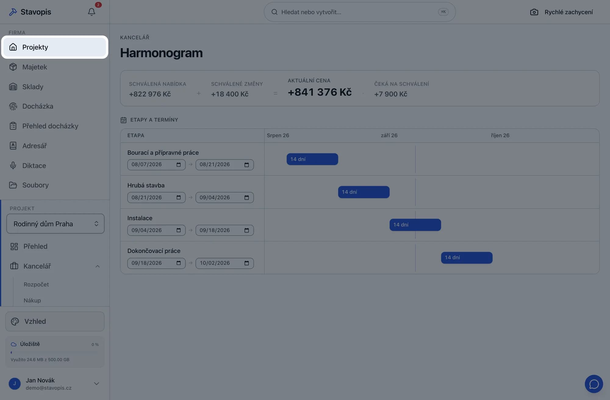This screenshot has height=400, width=610.
Task: Open calendar picker for Instalace end date
Action: pyautogui.click(x=246, y=230)
